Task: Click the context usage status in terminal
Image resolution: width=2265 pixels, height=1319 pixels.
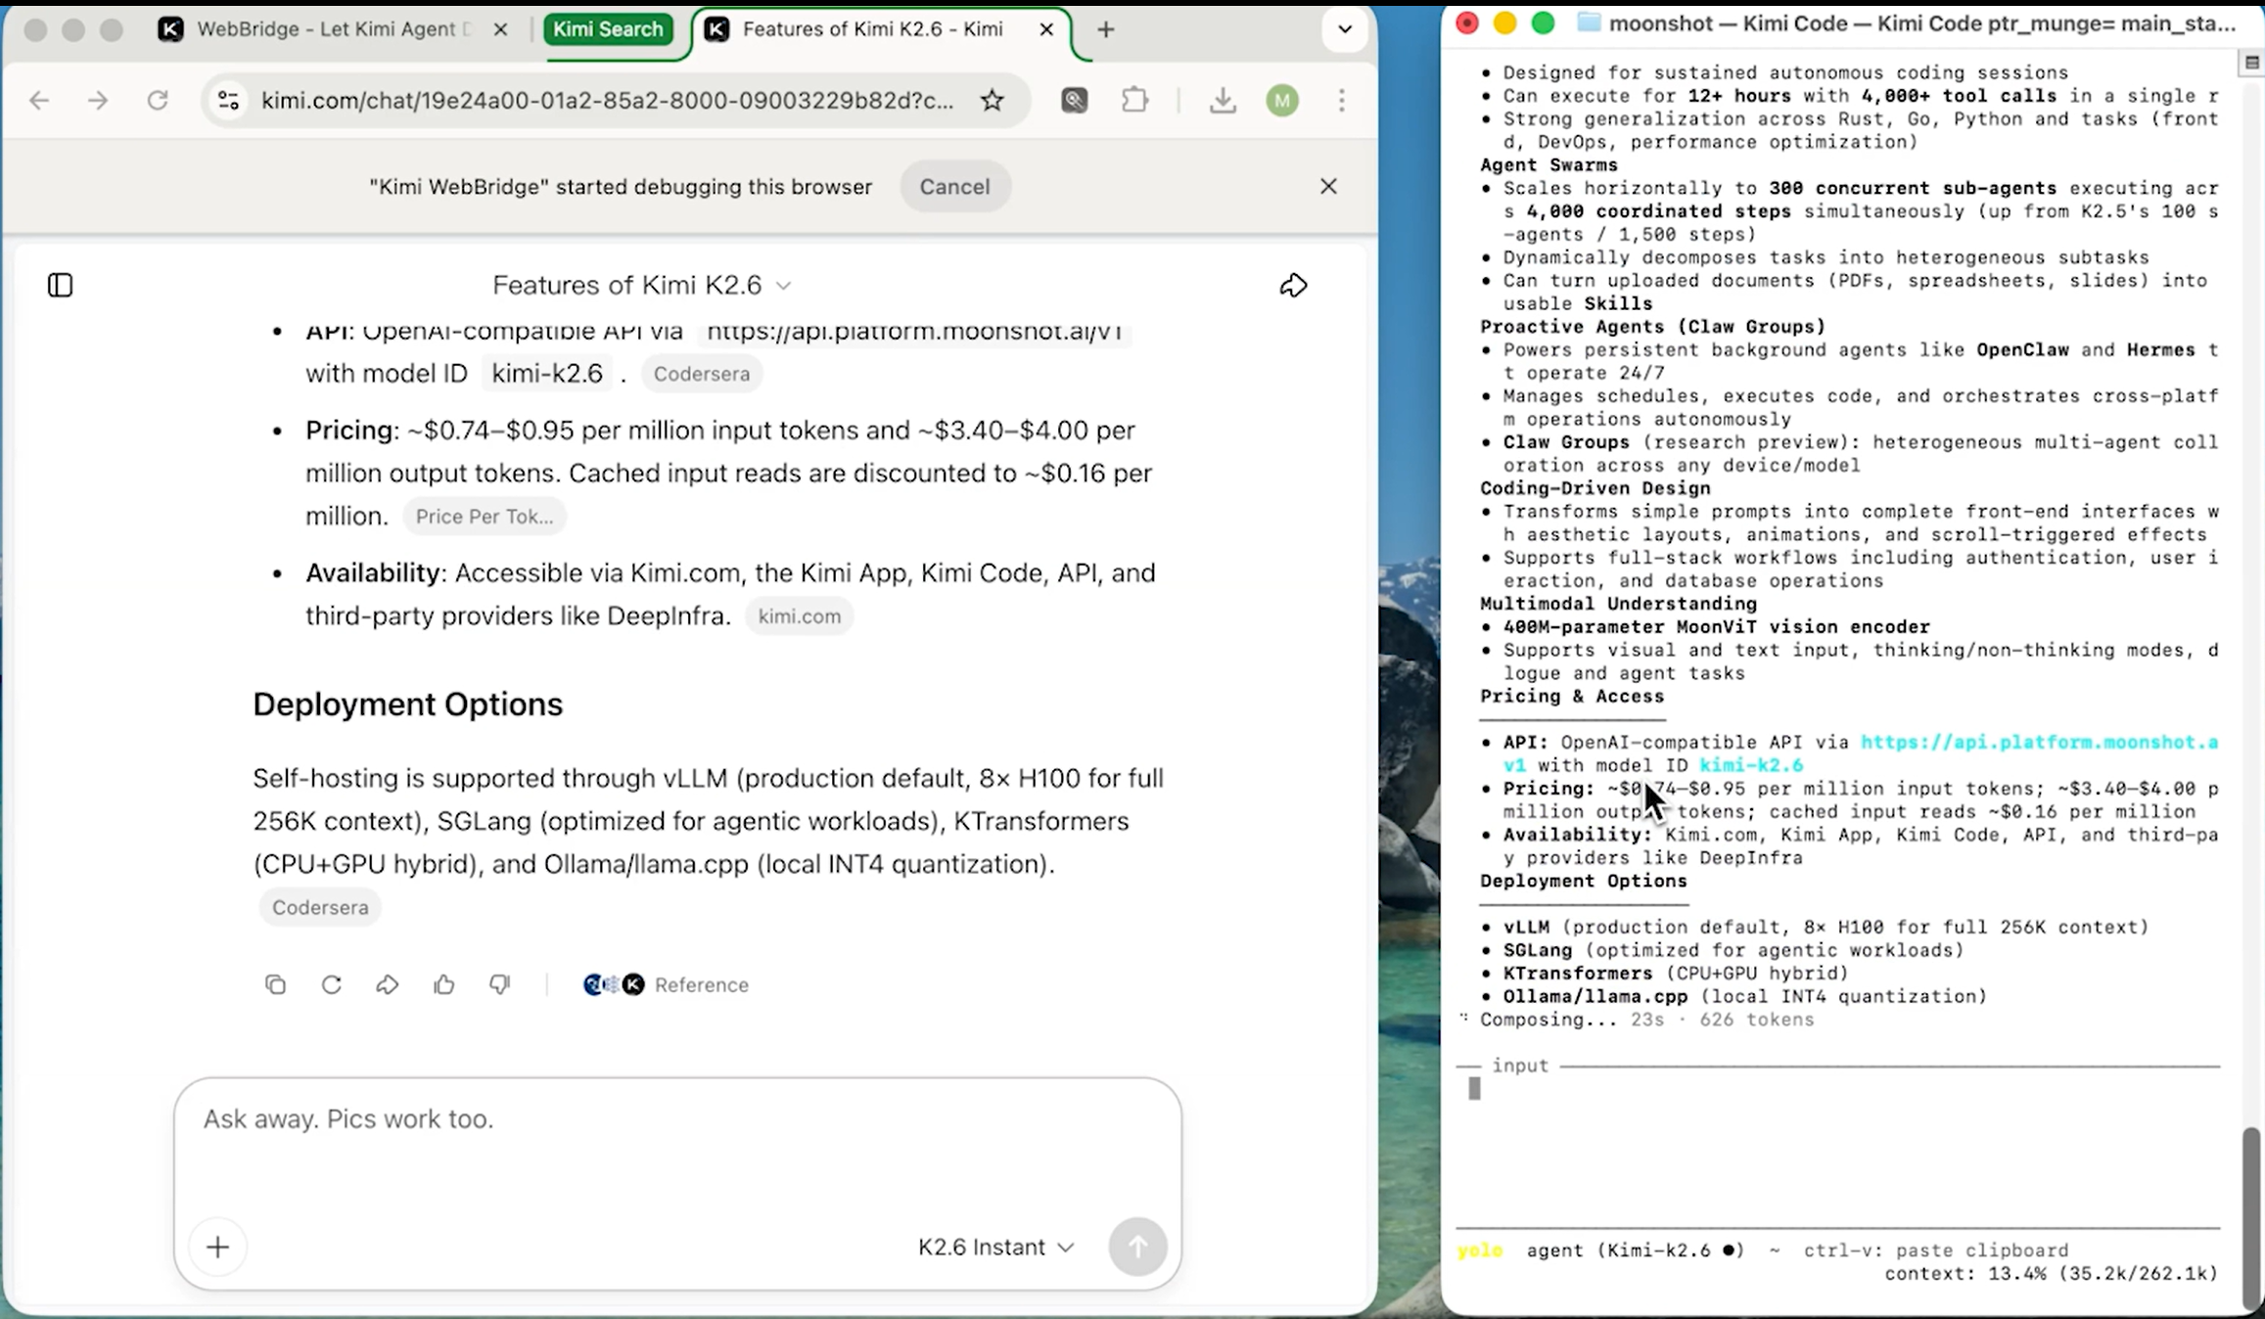Action: (2051, 1274)
